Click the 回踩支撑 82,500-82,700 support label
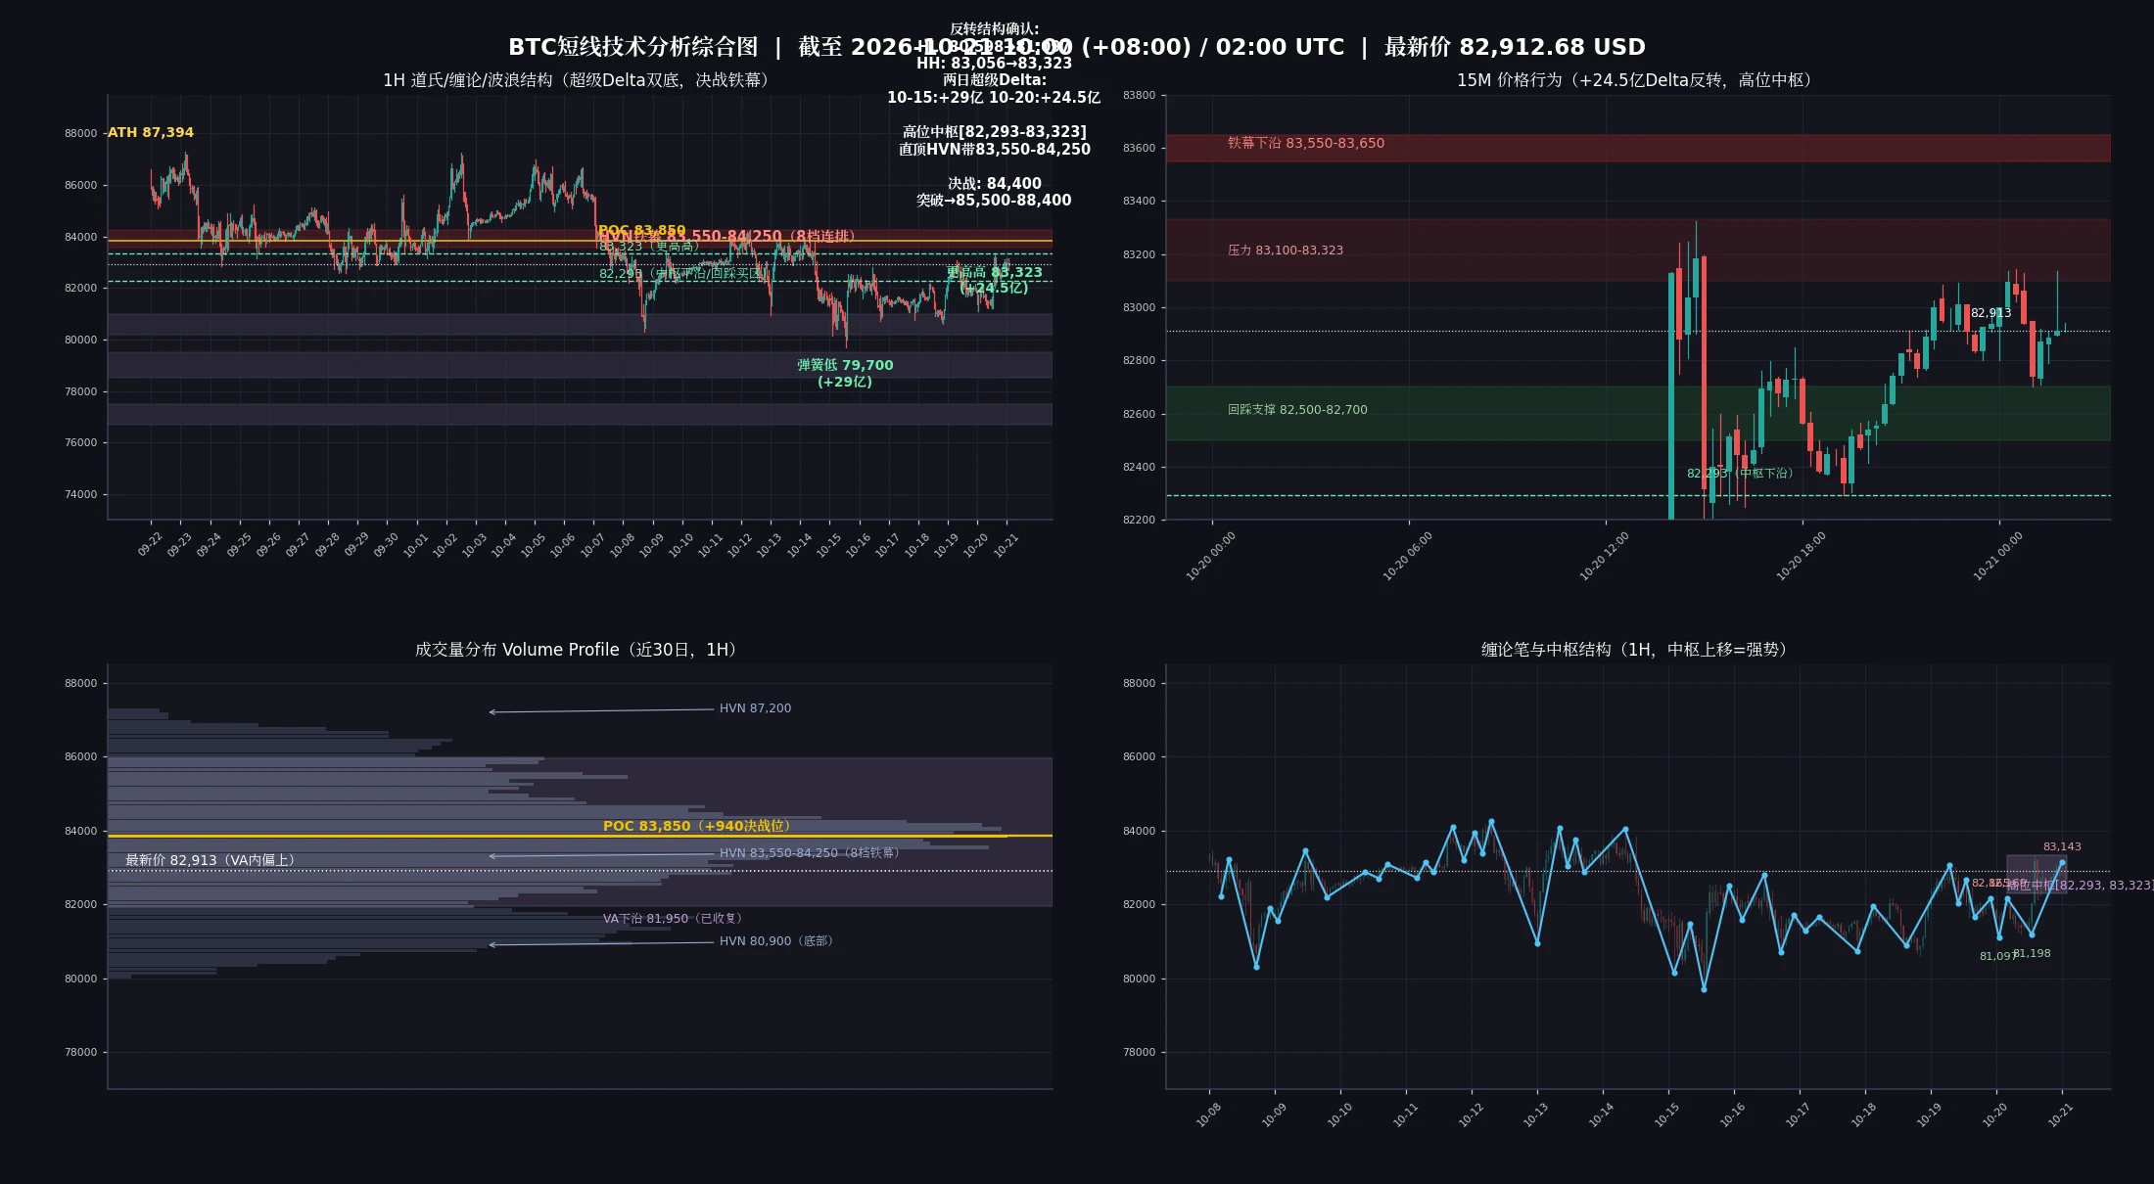 [x=1297, y=410]
